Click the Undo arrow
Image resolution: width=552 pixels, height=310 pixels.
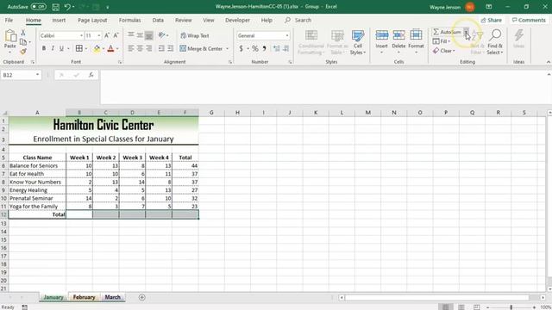(x=67, y=7)
